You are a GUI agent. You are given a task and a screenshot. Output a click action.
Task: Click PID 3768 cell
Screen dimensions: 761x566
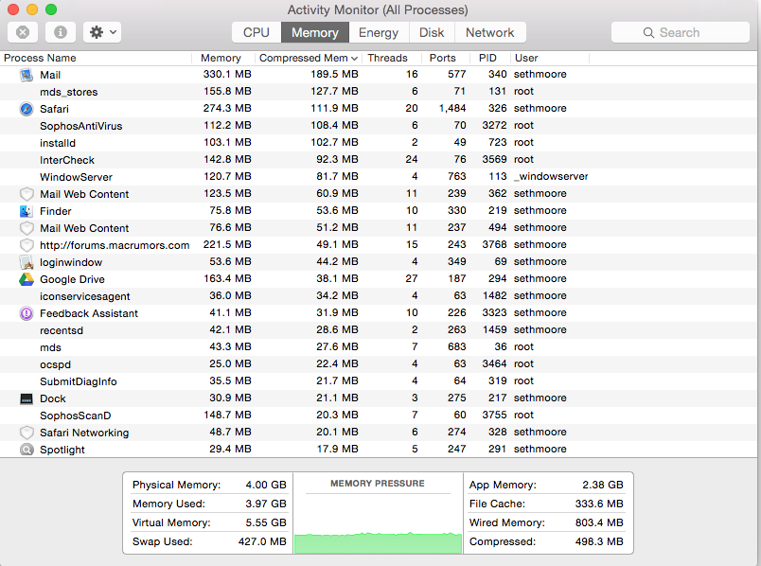[x=494, y=244]
